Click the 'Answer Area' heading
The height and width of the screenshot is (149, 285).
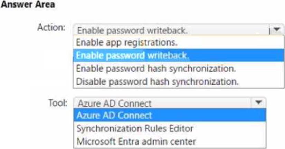pos(28,6)
